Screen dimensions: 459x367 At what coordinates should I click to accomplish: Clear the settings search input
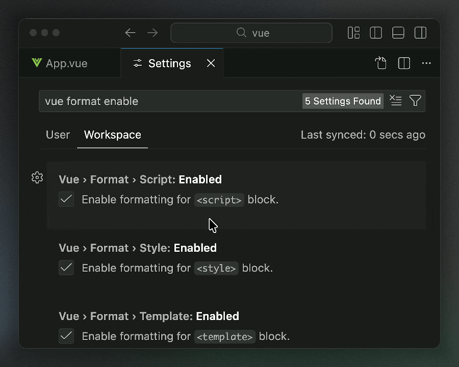(396, 101)
